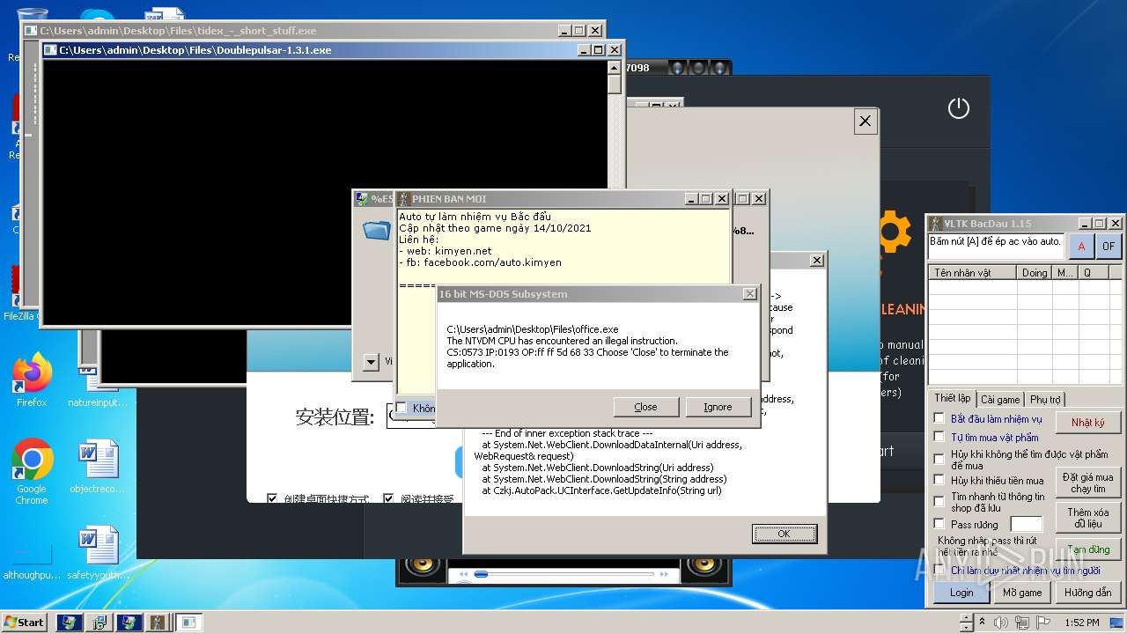Uncheck the 阅读并接受 checkbox in installer
Screen dimensions: 1127x634
388,498
